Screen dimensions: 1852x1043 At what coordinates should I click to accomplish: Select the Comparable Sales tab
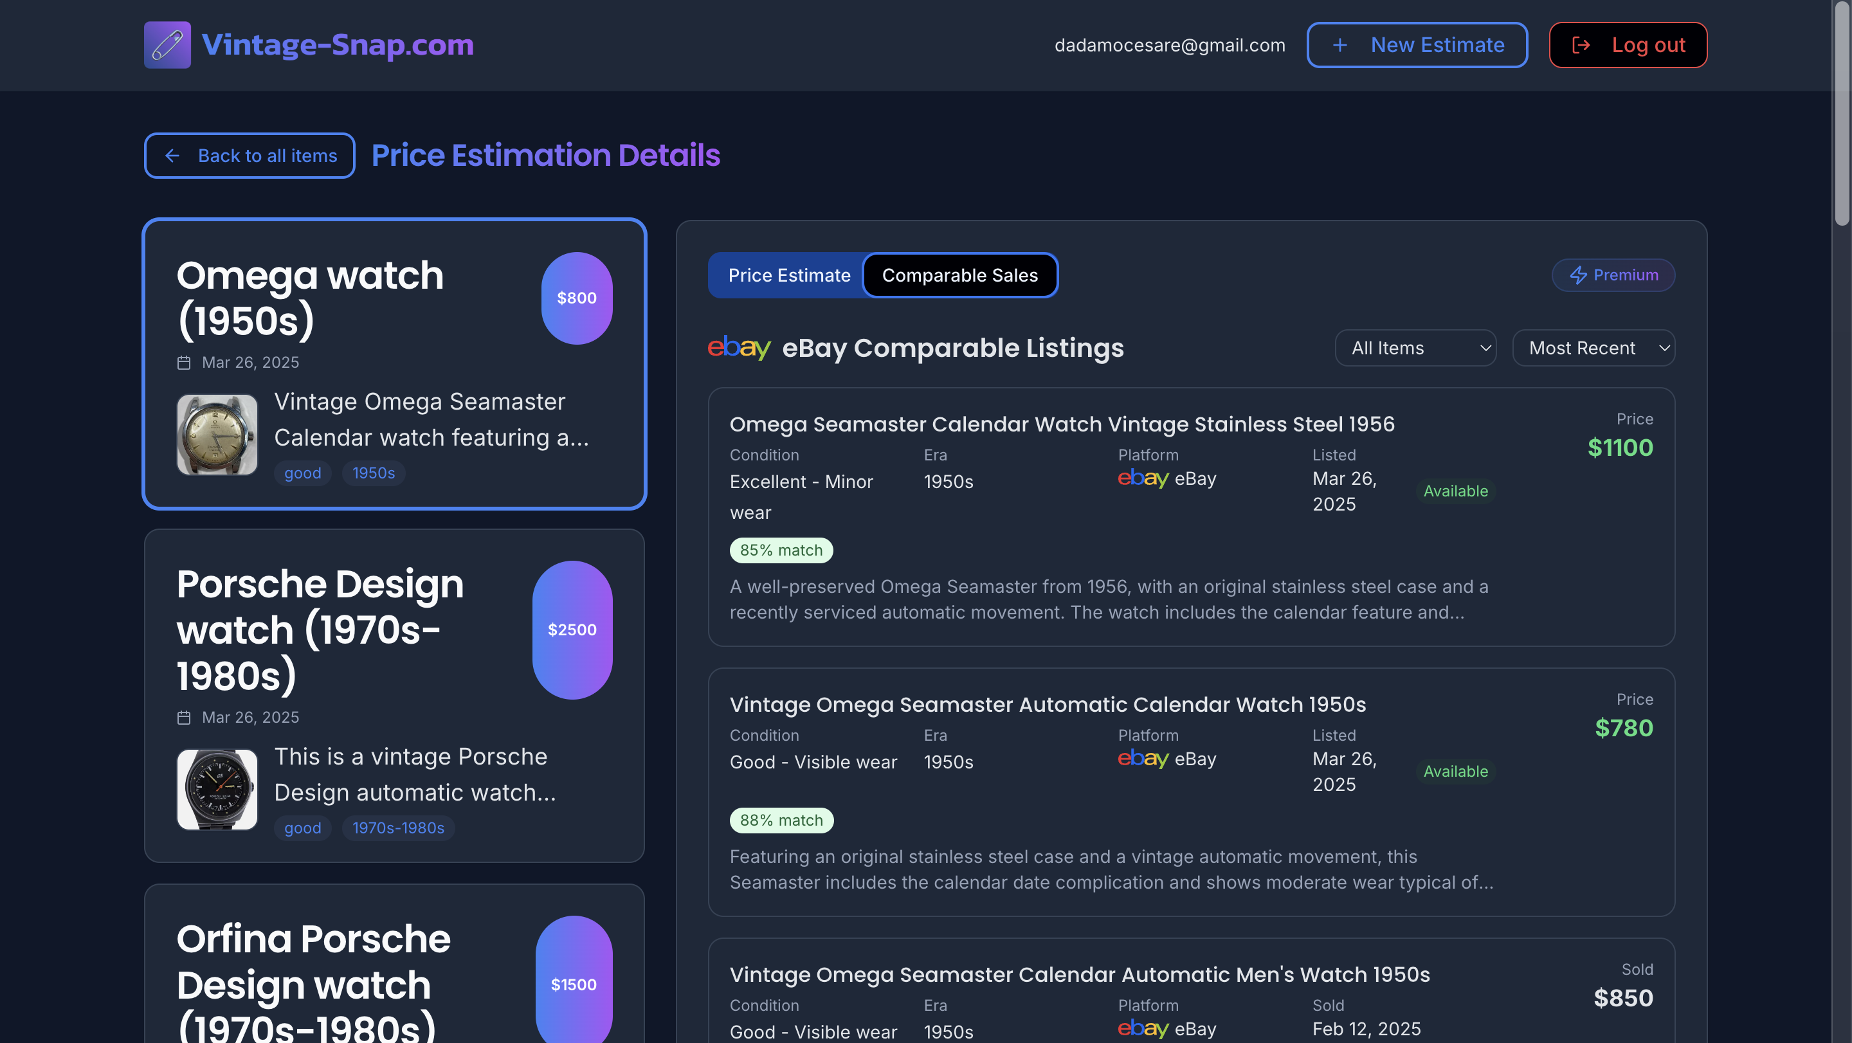[x=959, y=275]
